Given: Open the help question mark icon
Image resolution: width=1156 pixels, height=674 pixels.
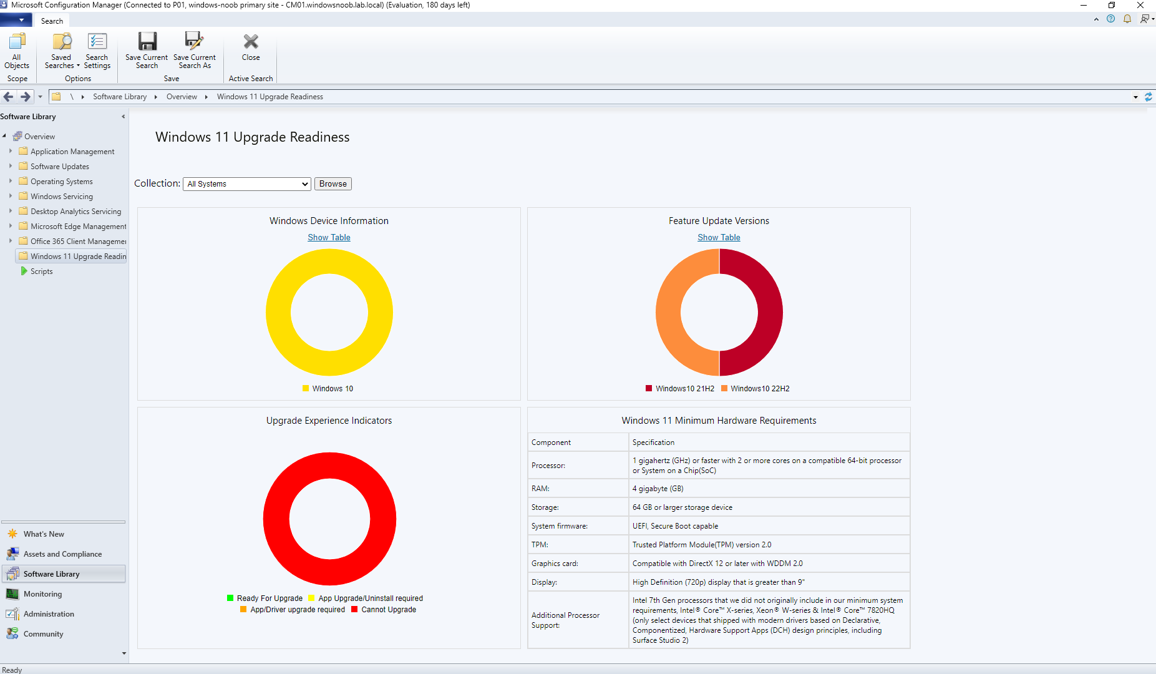Looking at the screenshot, I should 1110,19.
